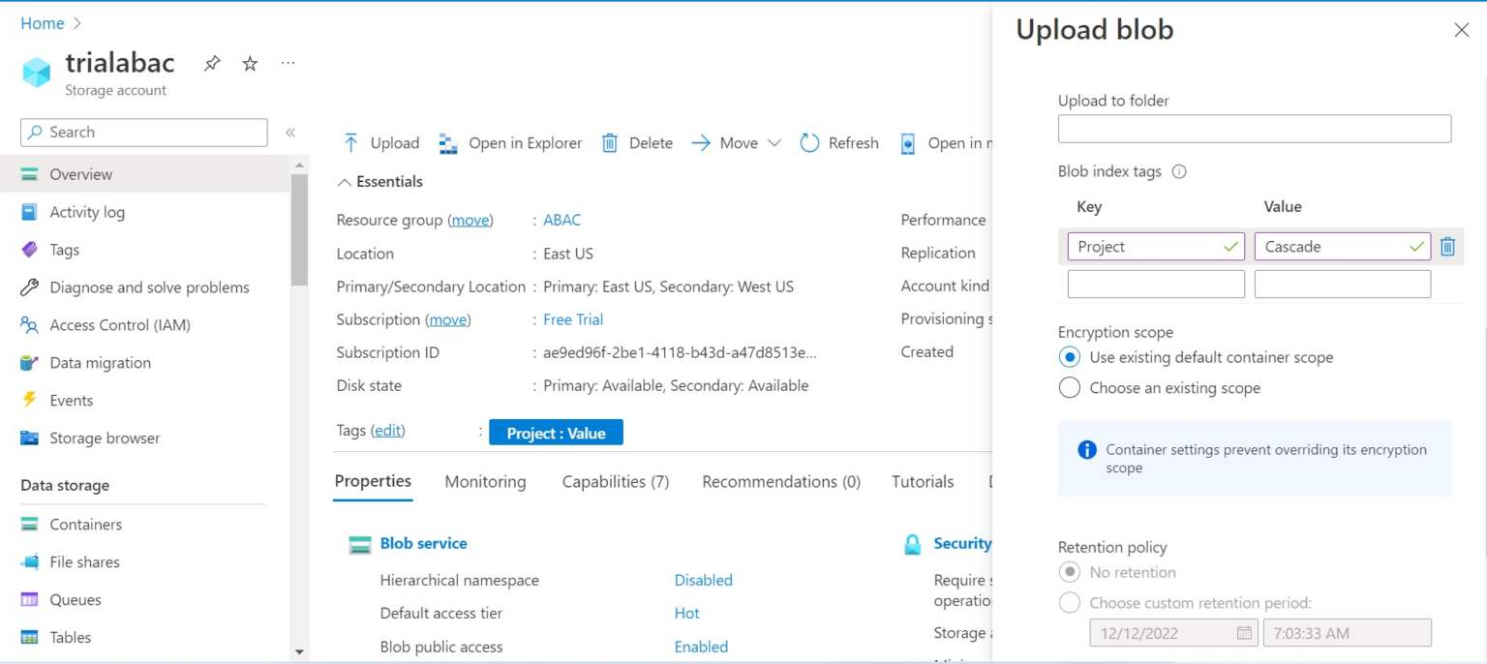Delete the Project index tag row
Image resolution: width=1487 pixels, height=664 pixels.
pos(1447,247)
